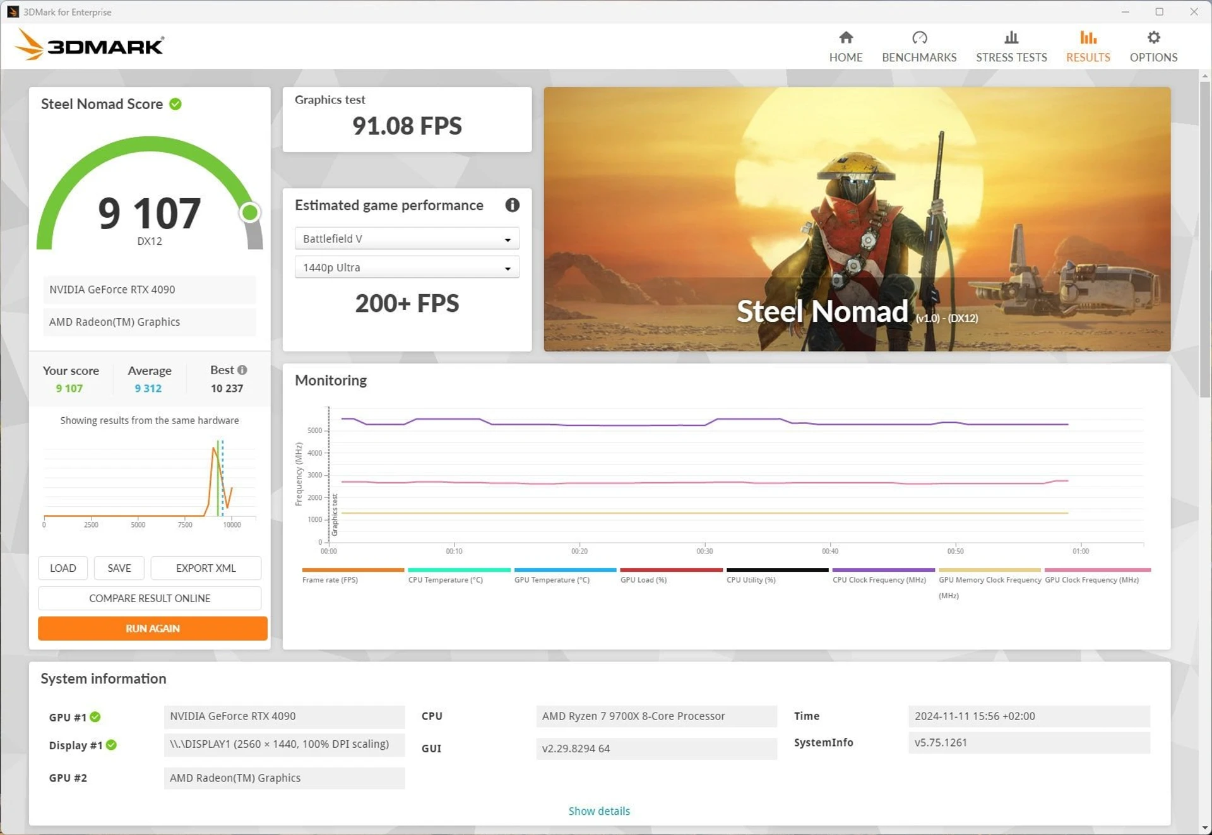
Task: Click the Best score value 10 237
Action: point(227,388)
